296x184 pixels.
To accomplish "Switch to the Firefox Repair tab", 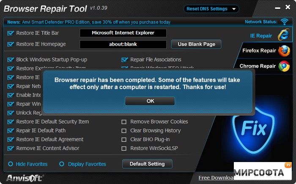I will point(259,51).
